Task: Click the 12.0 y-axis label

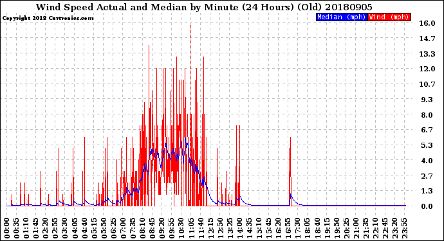Action: pos(427,69)
